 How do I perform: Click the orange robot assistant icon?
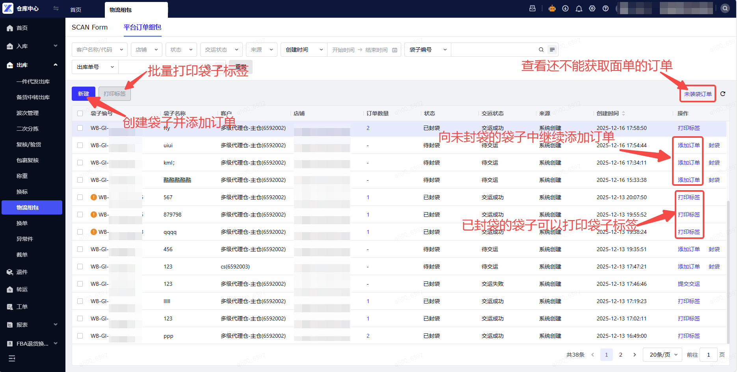click(552, 9)
